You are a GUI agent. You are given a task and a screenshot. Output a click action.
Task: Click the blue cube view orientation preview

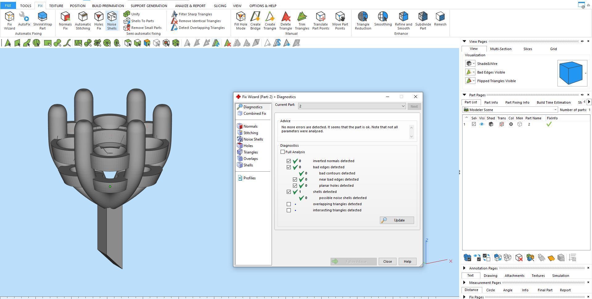(x=571, y=73)
